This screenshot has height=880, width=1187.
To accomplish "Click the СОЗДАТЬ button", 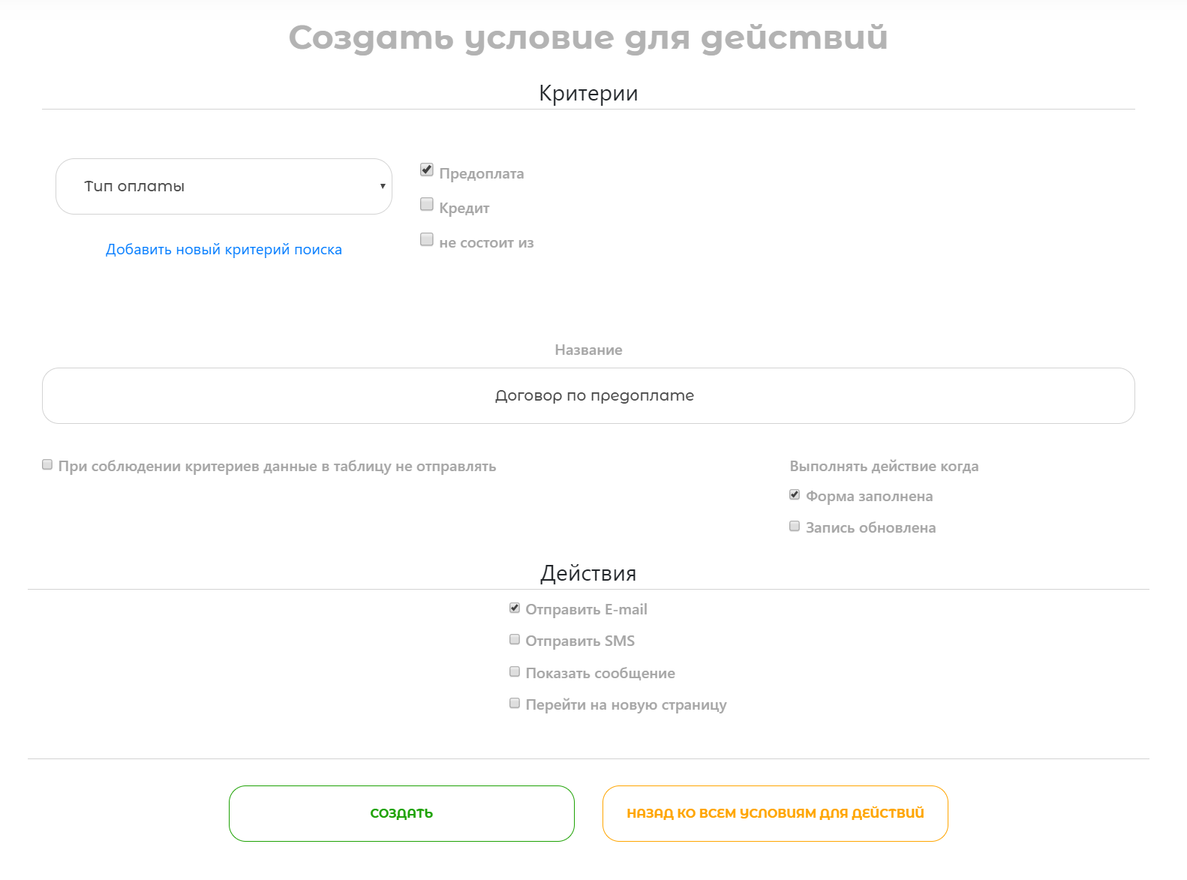I will (x=401, y=813).
